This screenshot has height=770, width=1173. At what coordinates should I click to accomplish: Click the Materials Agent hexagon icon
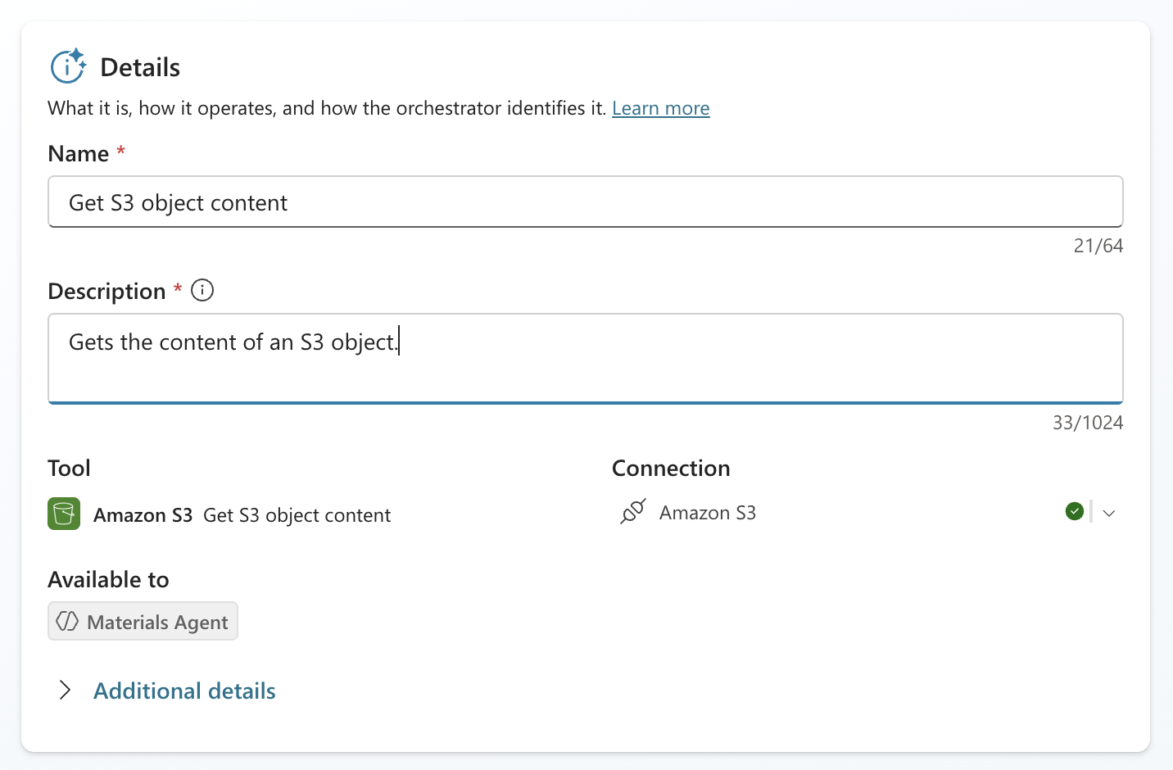66,621
